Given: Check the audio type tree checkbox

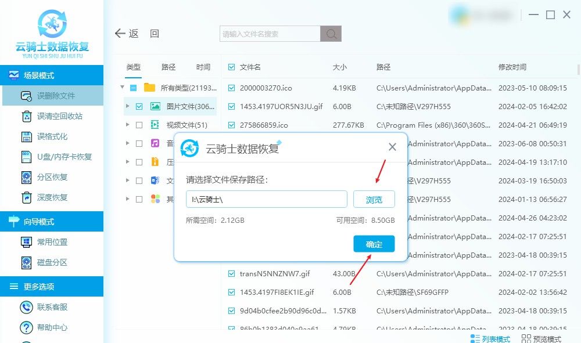Looking at the screenshot, I should (x=139, y=143).
